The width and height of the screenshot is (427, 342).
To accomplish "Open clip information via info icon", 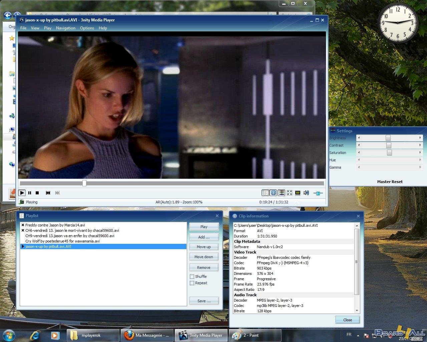I will tap(273, 193).
